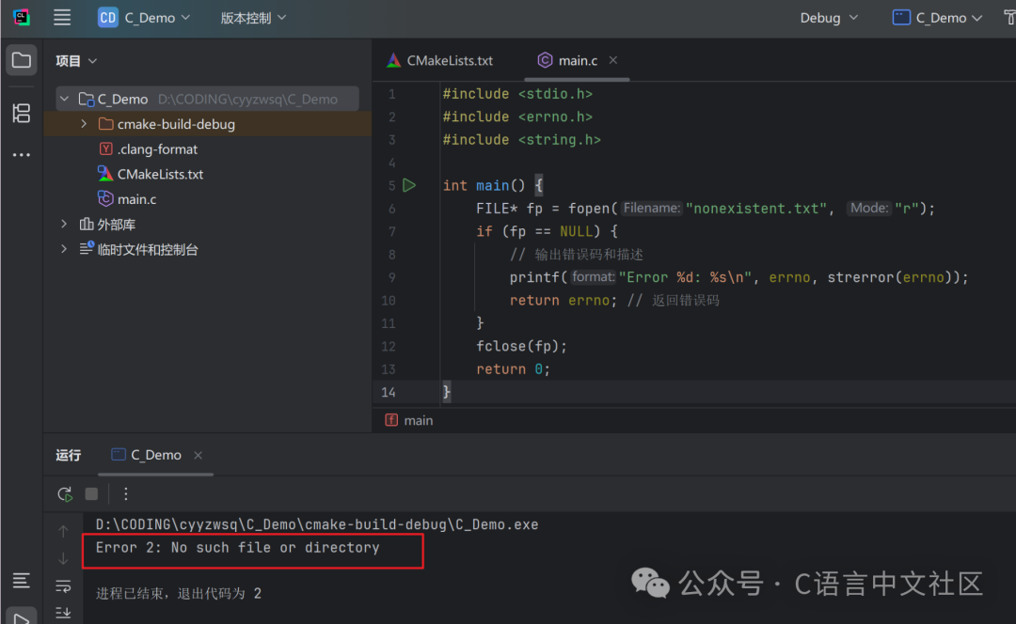Click strerror call on line 9
Image resolution: width=1016 pixels, height=624 pixels.
click(x=861, y=277)
